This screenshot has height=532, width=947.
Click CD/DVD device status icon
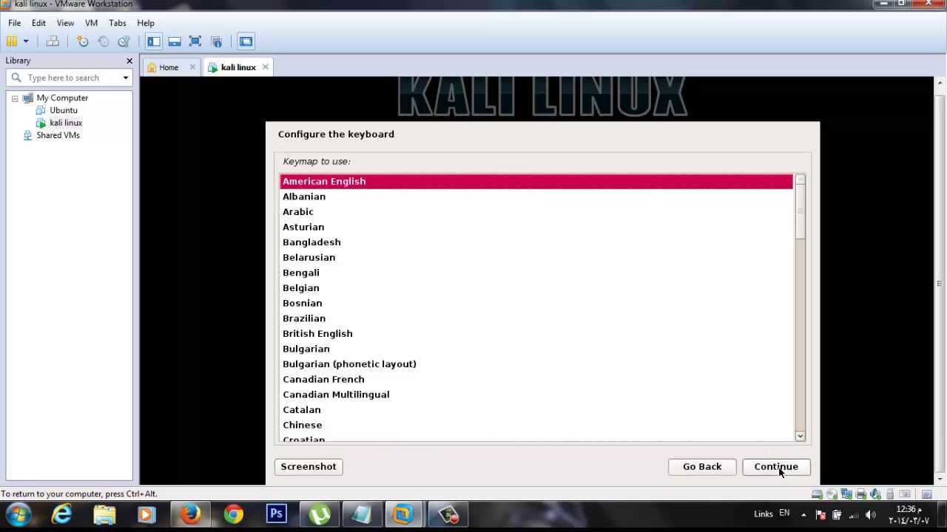832,494
